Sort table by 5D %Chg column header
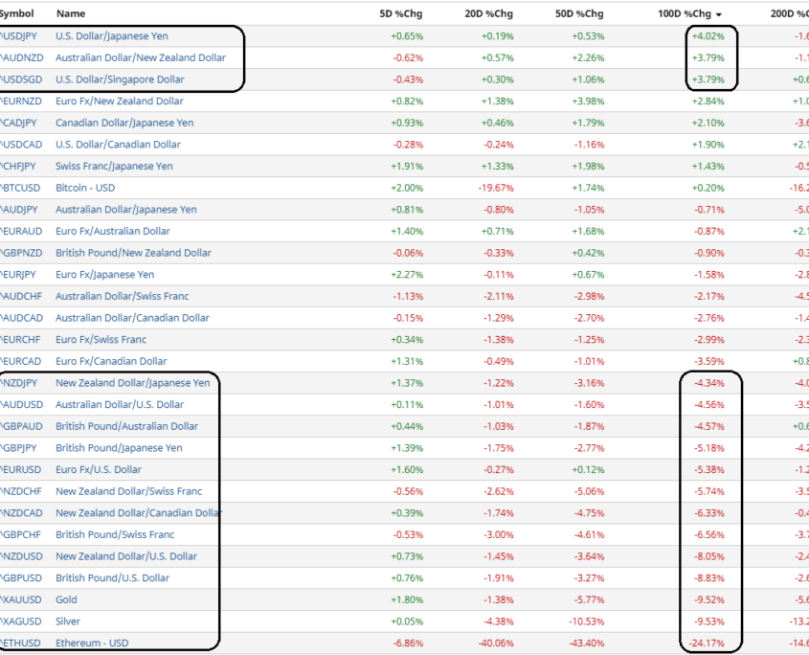This screenshot has width=809, height=655. point(401,13)
